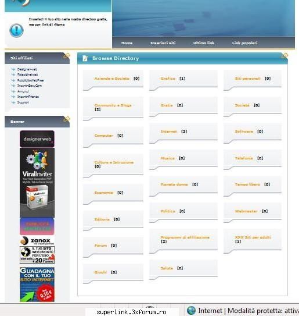Image resolution: width=299 pixels, height=316 pixels.
Task: Click the zanox banner logo
Action: click(x=37, y=240)
